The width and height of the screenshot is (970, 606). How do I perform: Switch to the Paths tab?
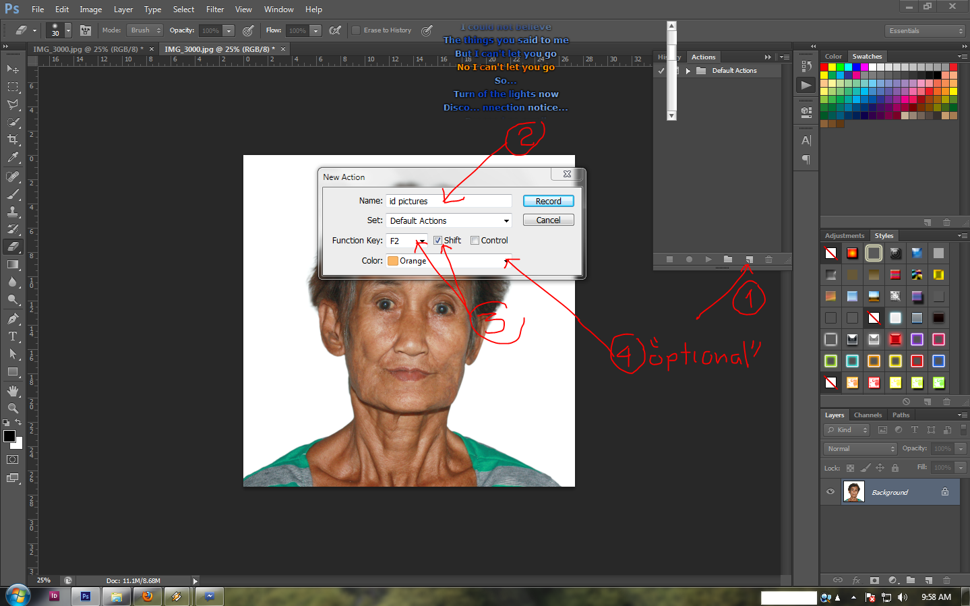[x=901, y=415]
